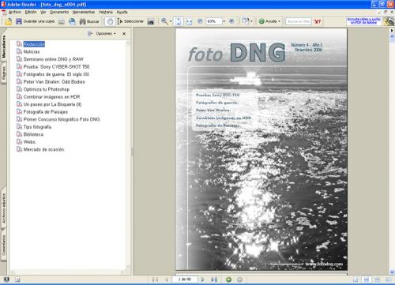Click the zoom in magnifier tool

click(164, 21)
